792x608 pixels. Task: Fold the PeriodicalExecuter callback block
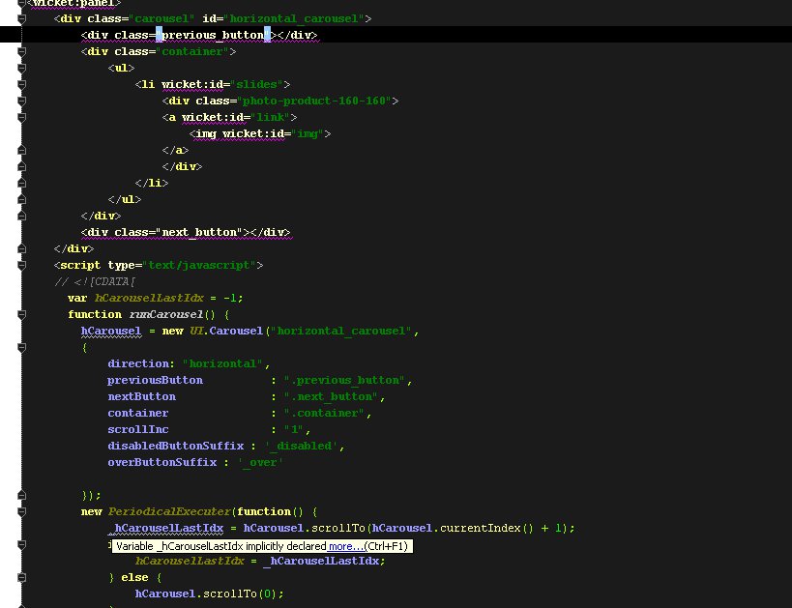(x=19, y=511)
